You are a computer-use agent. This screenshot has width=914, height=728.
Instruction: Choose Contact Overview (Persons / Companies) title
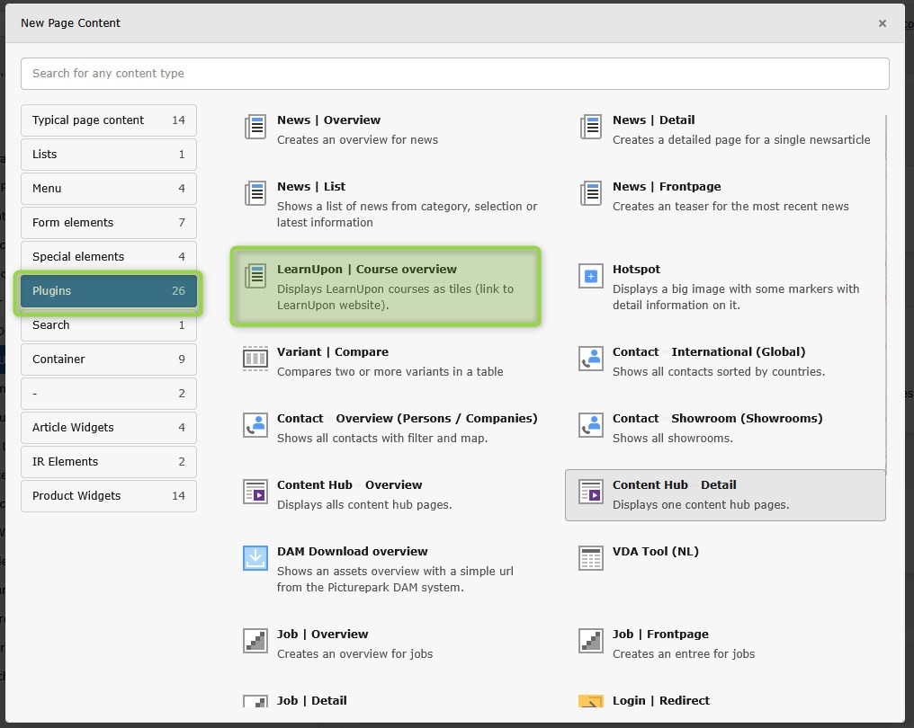pos(407,418)
